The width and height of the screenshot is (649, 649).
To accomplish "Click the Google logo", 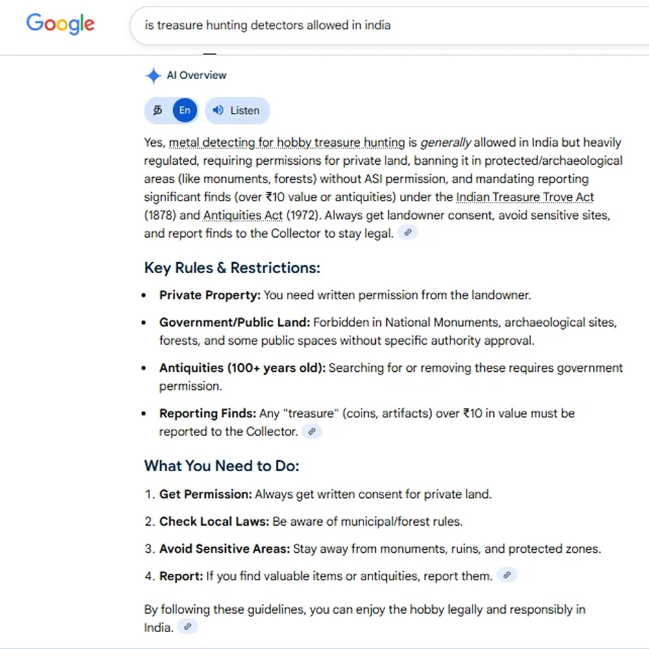I will (x=60, y=25).
